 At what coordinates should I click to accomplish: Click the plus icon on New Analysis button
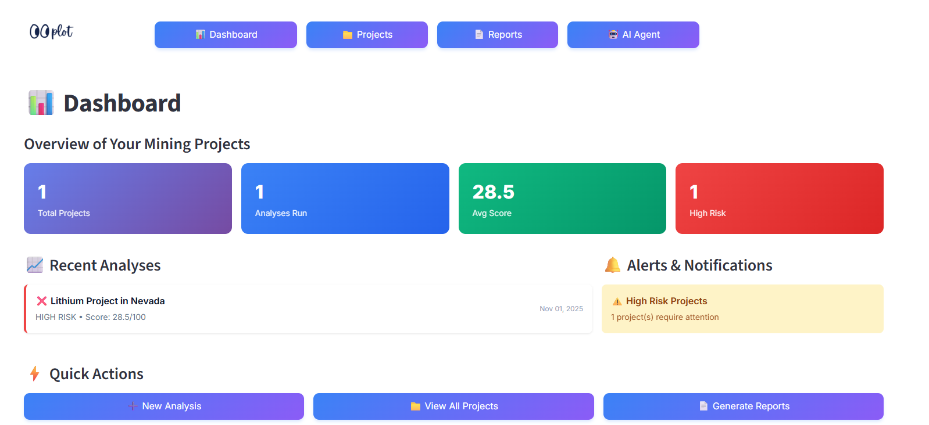pyautogui.click(x=133, y=406)
